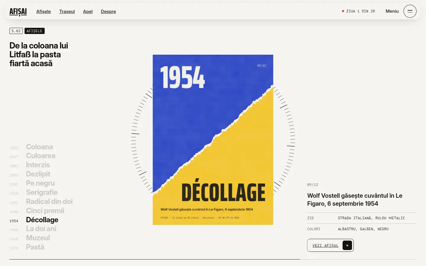The image size is (426, 266).
Task: Click the Meniu label
Action: (392, 11)
